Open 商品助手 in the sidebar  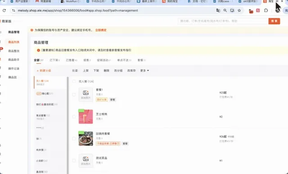[14, 60]
